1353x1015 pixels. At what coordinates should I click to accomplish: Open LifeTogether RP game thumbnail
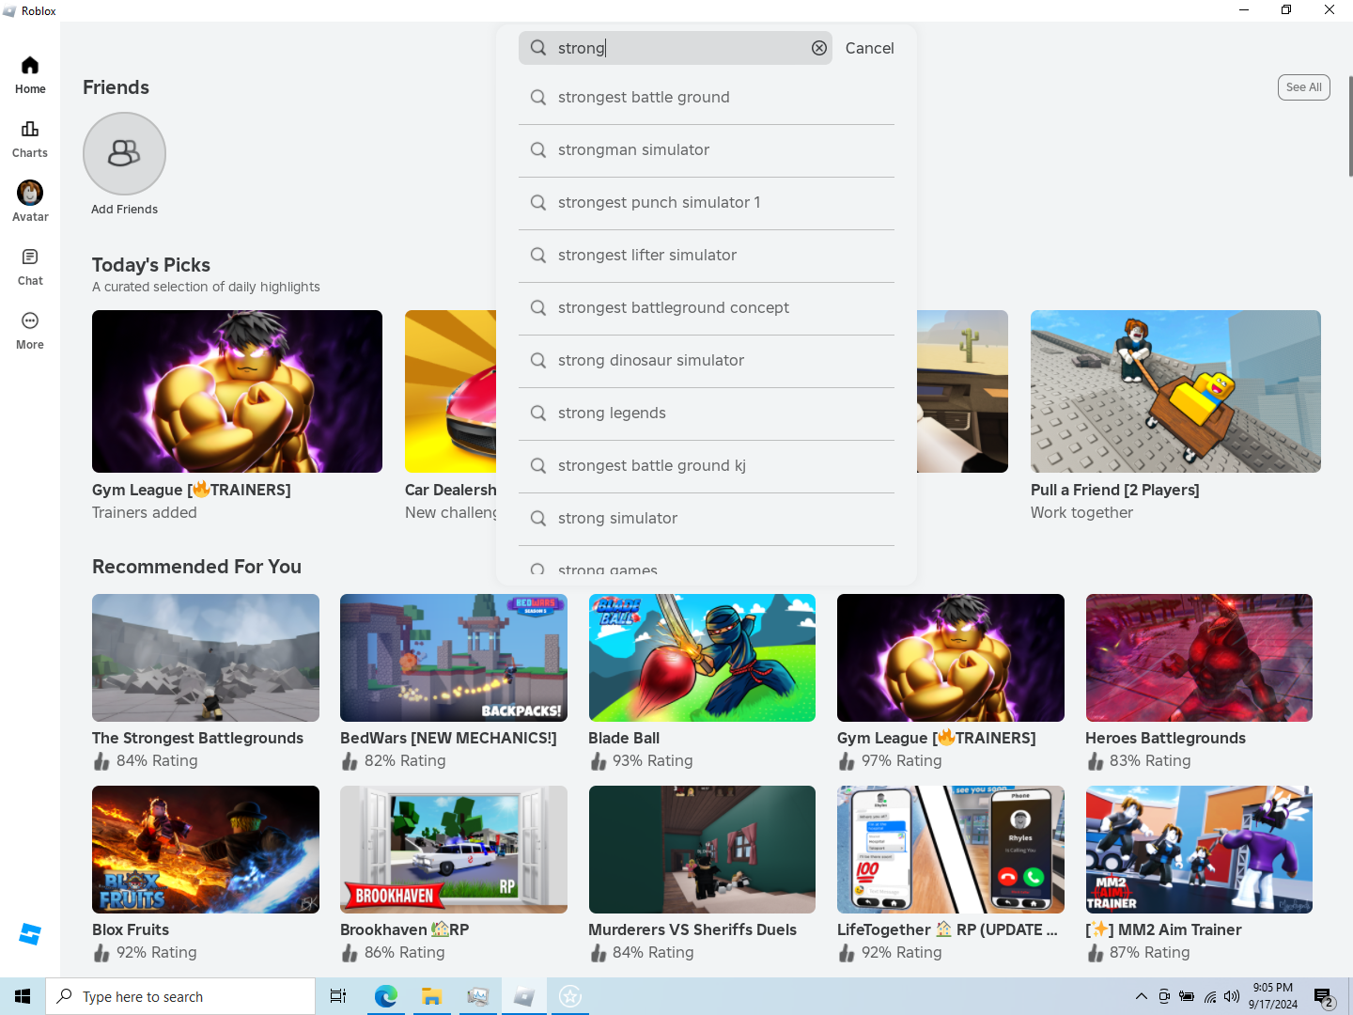(x=951, y=850)
